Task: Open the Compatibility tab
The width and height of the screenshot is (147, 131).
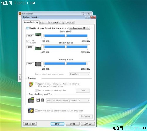Action: pos(56,23)
